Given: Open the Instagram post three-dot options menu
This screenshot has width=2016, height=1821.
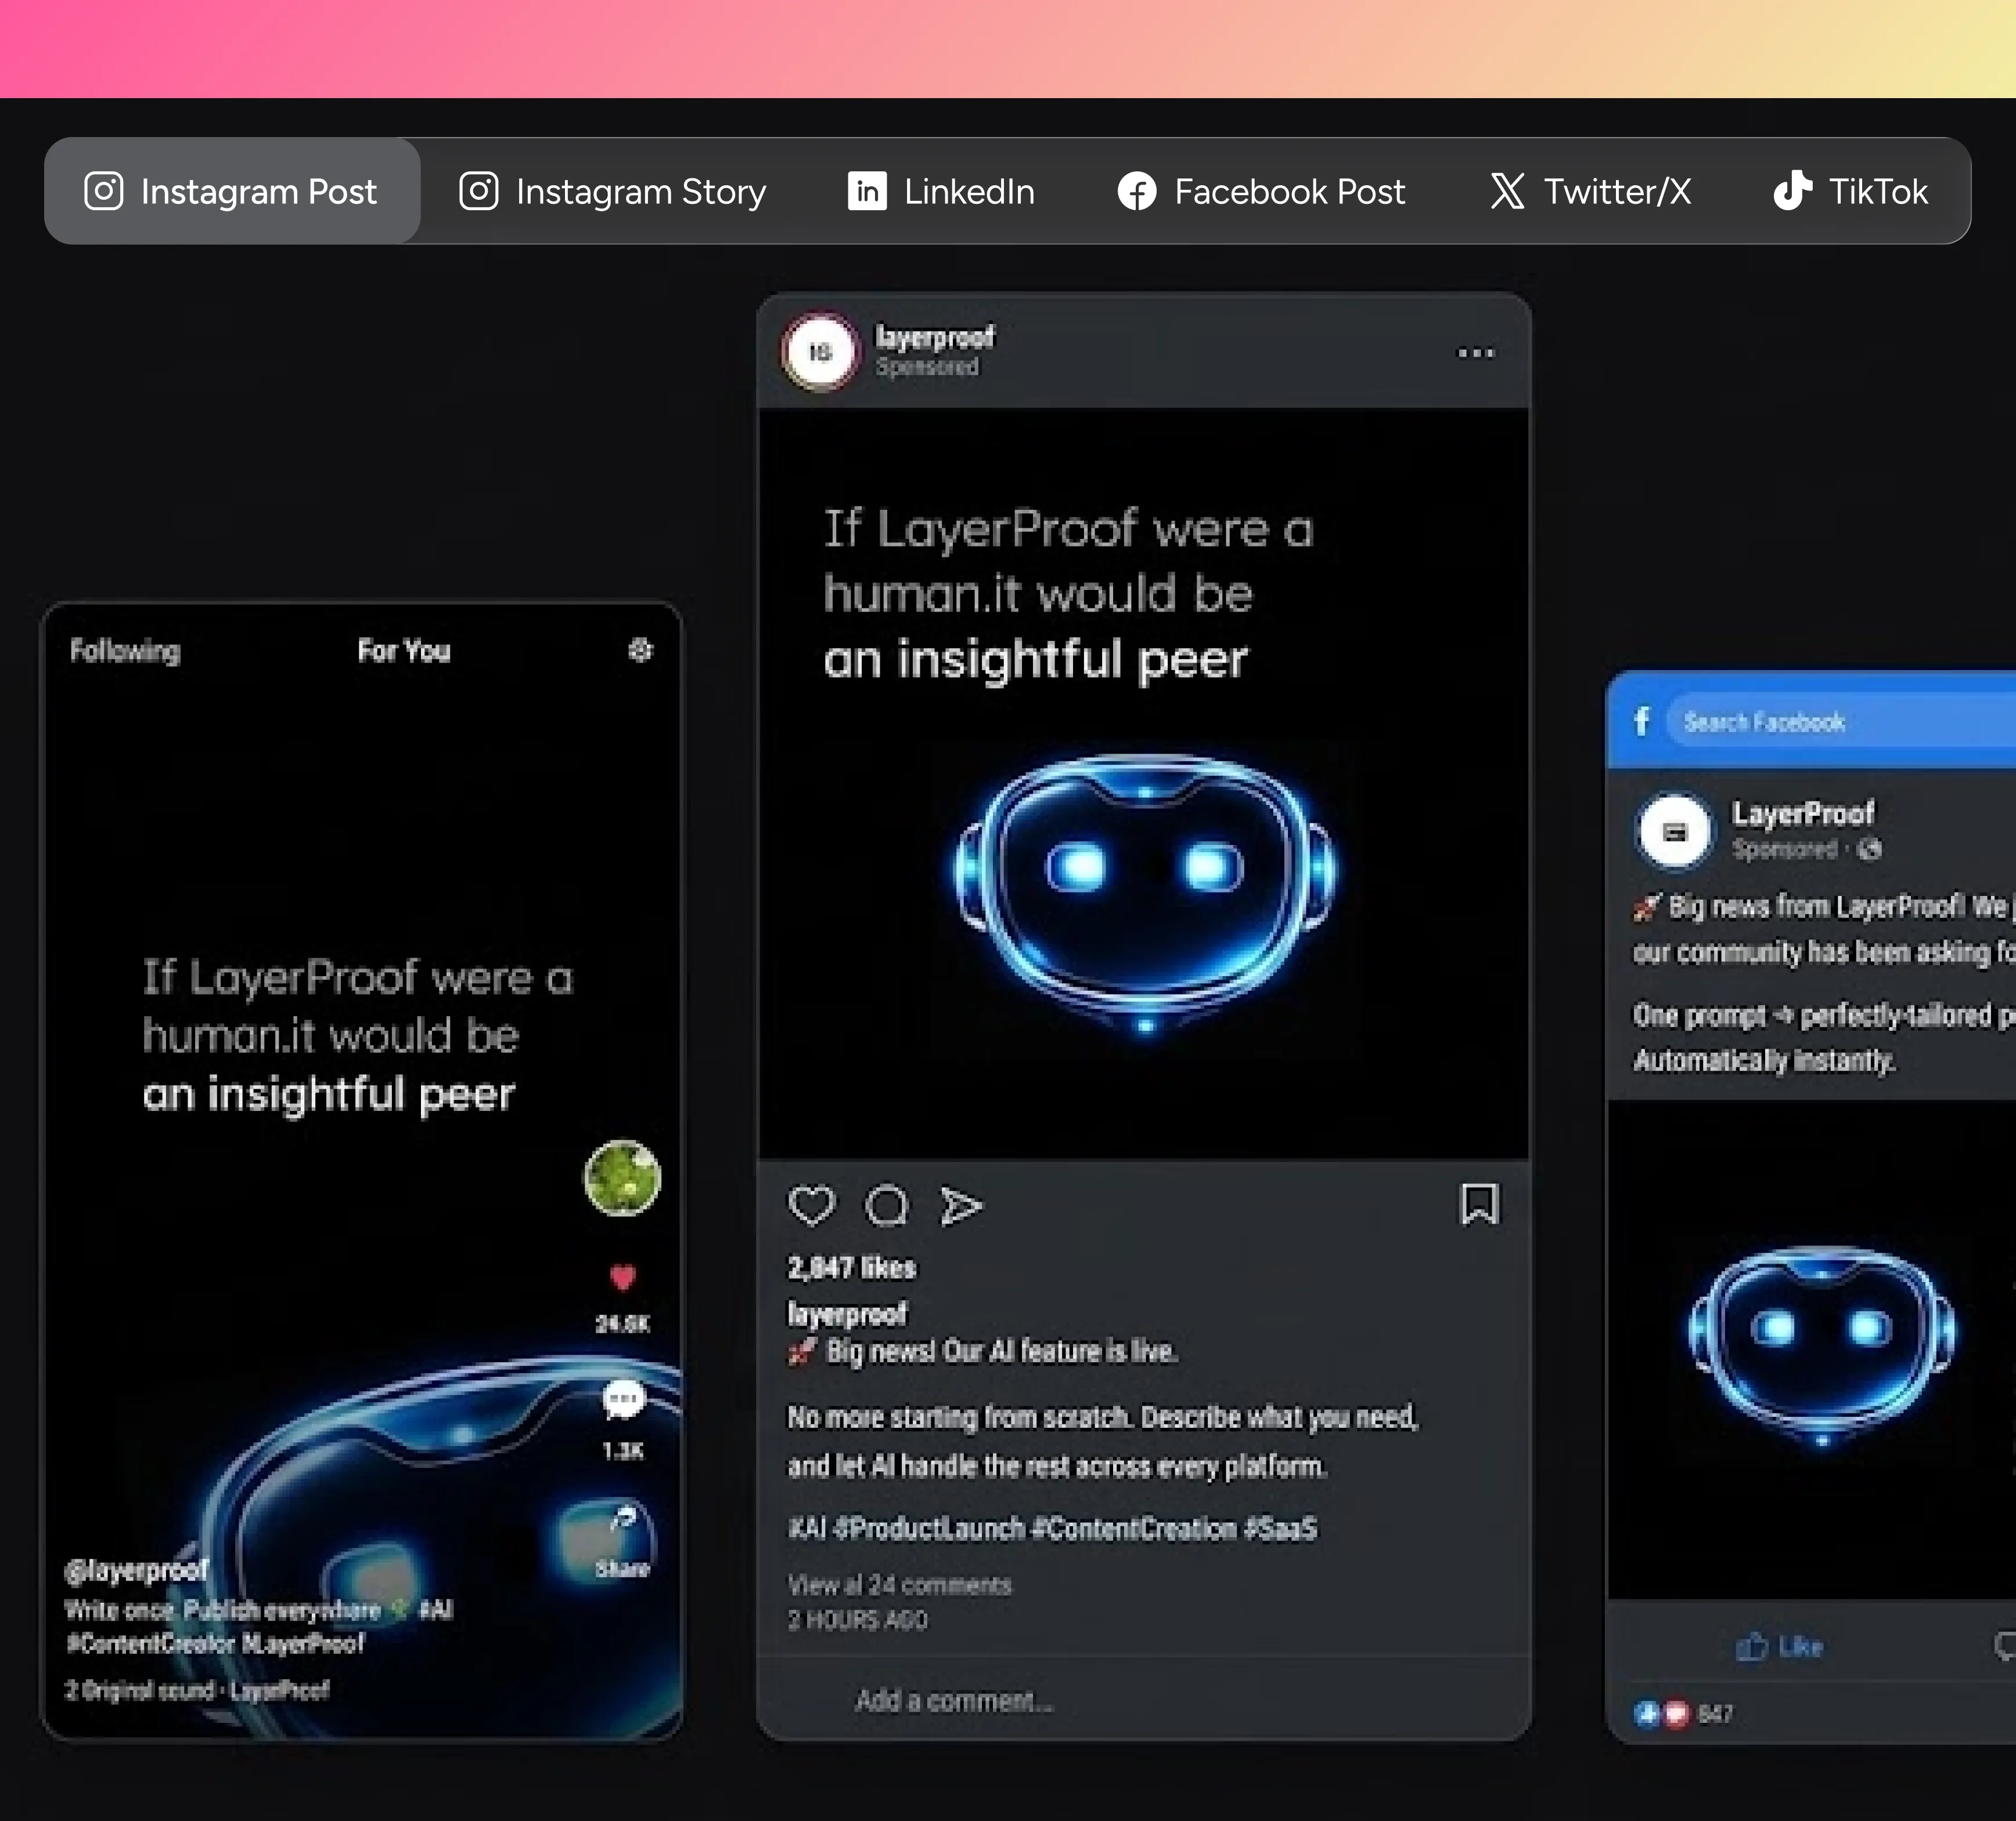Looking at the screenshot, I should point(1475,352).
